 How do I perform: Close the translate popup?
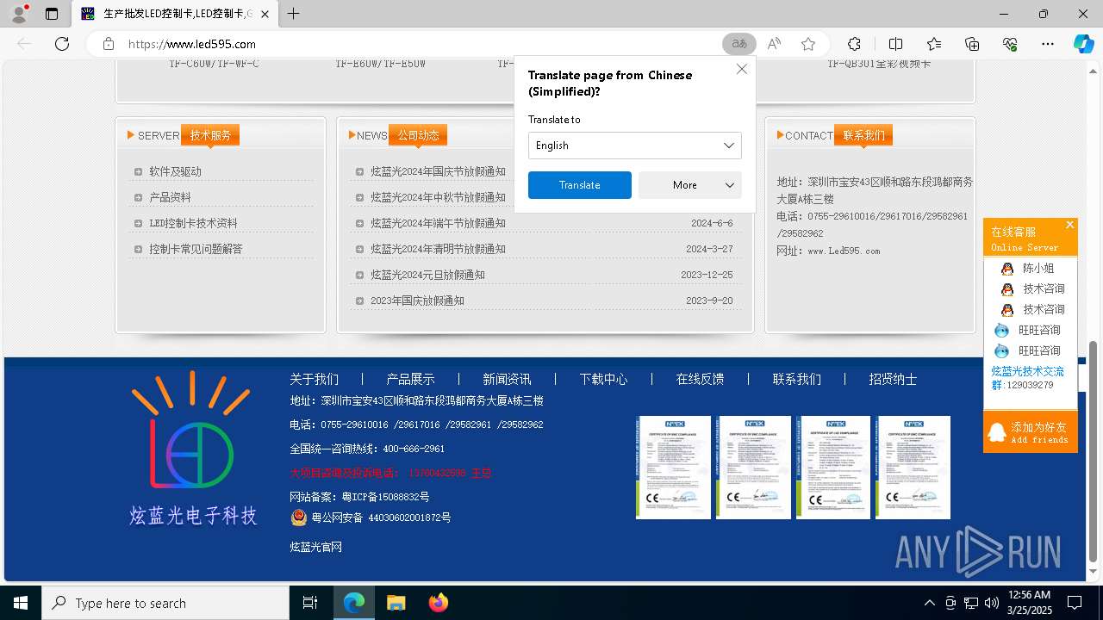741,69
